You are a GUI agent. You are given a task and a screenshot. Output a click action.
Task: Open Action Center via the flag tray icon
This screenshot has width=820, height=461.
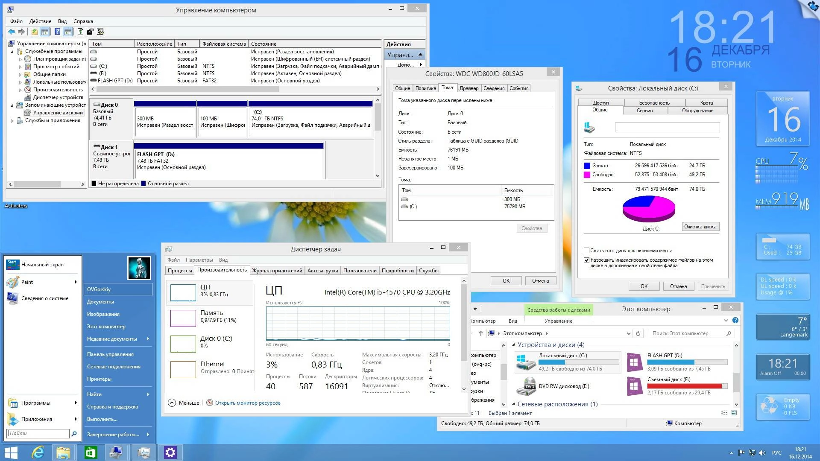tap(742, 452)
